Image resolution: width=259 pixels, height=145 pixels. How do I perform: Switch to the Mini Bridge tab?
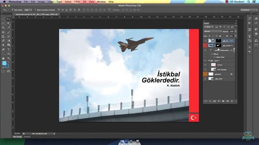pyautogui.click(x=17, y=137)
